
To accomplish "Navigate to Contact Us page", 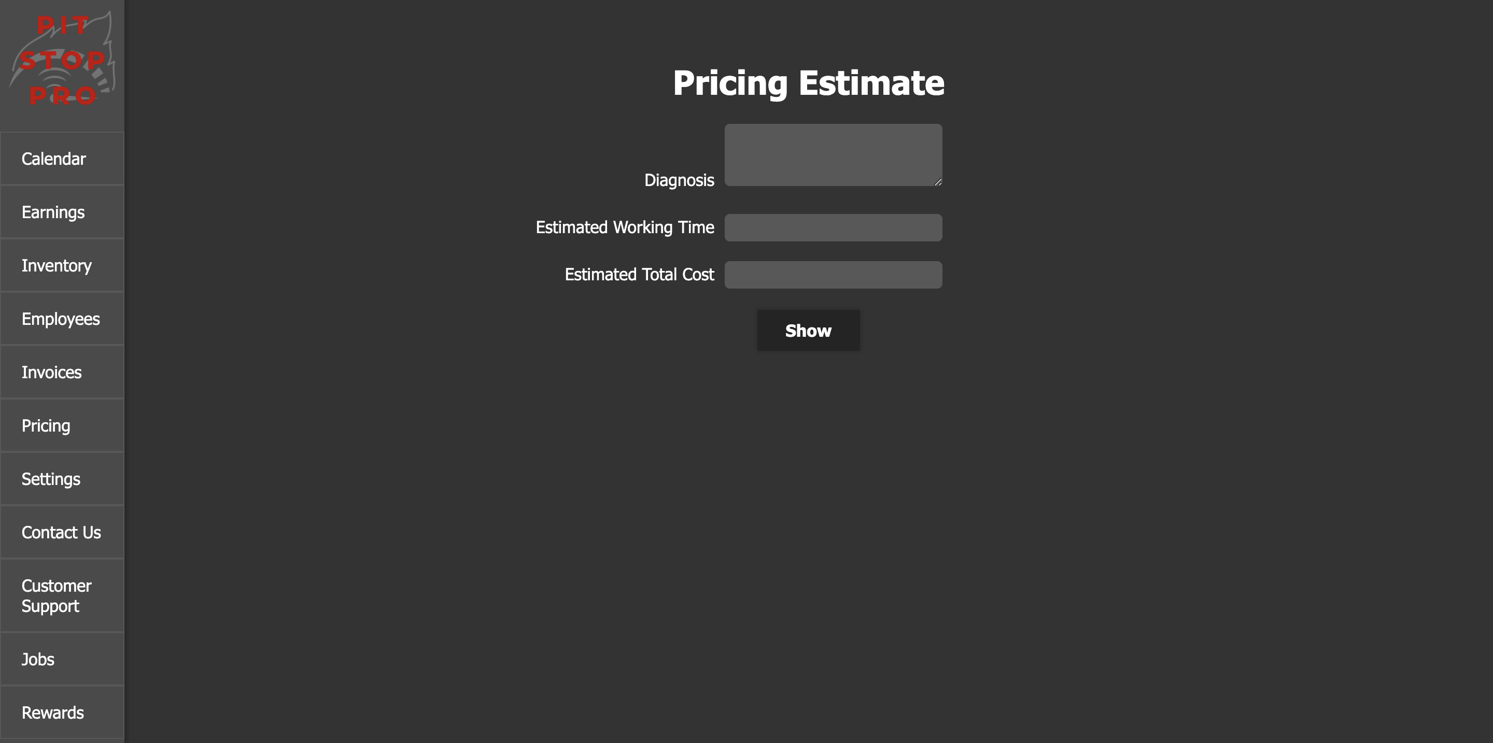I will tap(62, 532).
